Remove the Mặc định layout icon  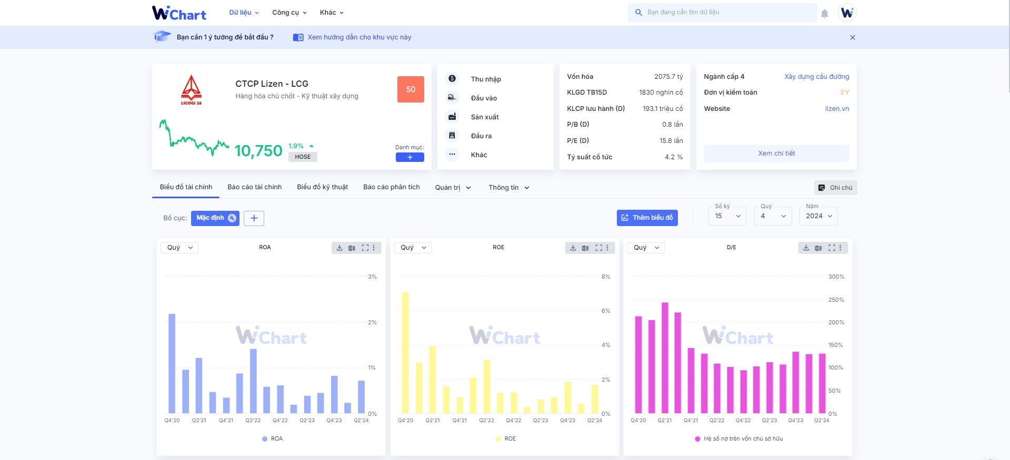[232, 218]
